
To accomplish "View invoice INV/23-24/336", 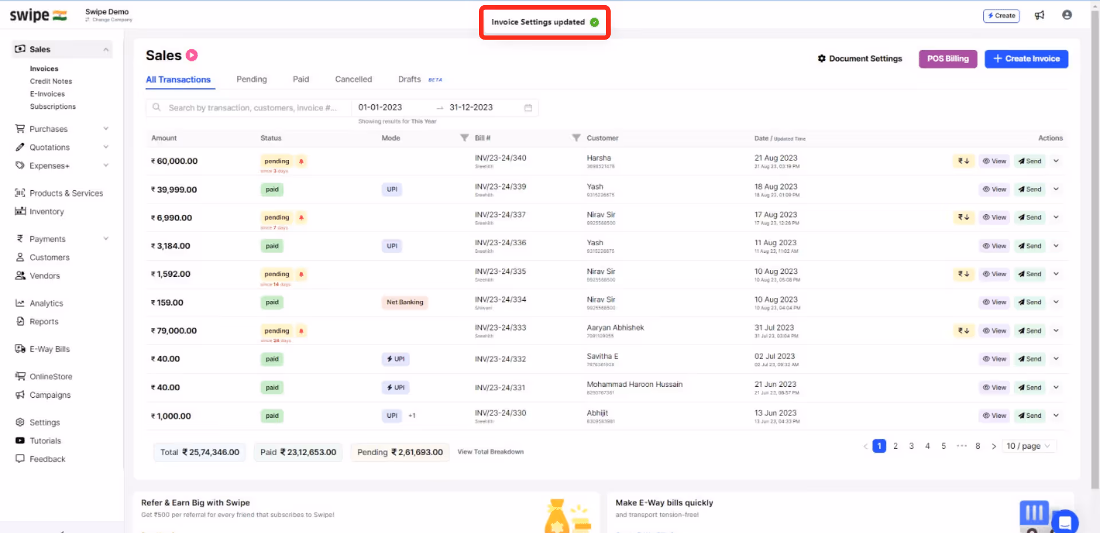I will point(994,246).
